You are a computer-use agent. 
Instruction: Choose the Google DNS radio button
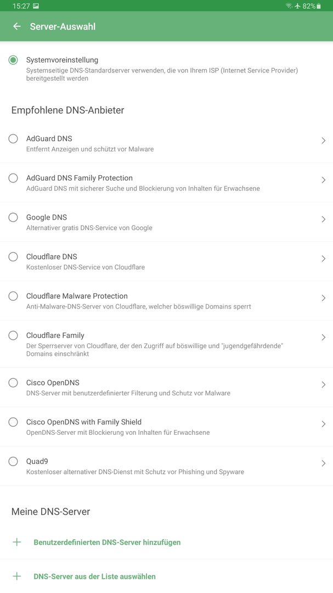tap(13, 217)
